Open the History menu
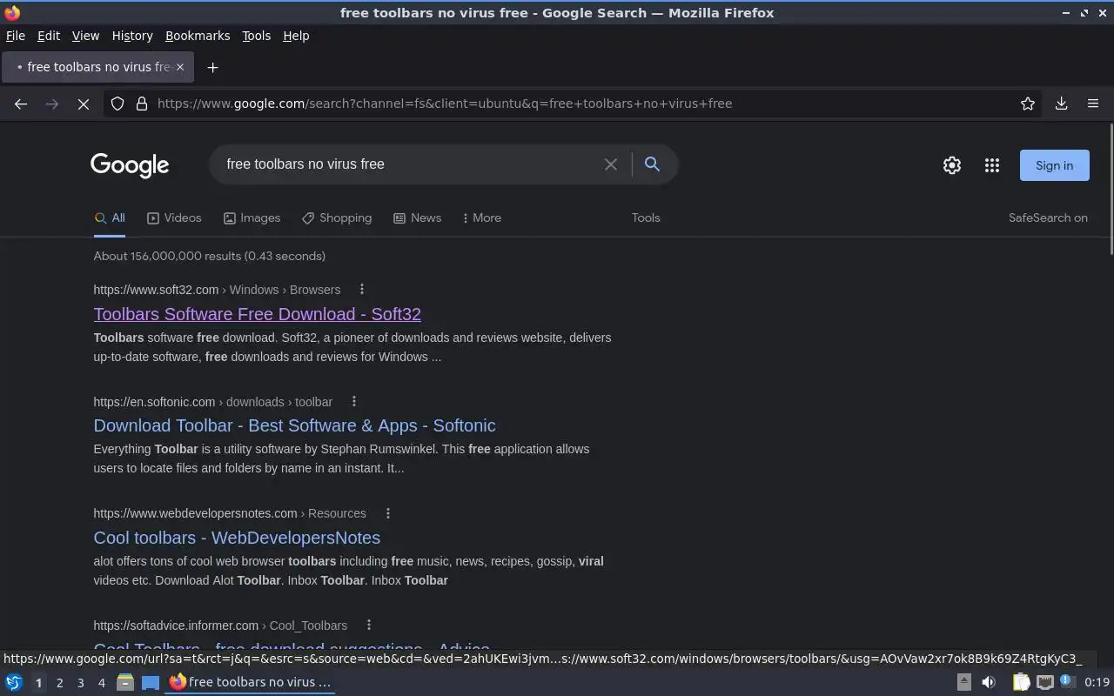 (x=132, y=36)
